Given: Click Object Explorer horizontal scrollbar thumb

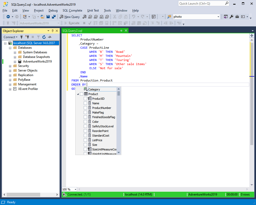Looking at the screenshot, I should click(23, 194).
